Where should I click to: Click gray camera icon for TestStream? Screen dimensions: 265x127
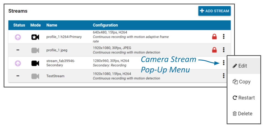[35, 76]
